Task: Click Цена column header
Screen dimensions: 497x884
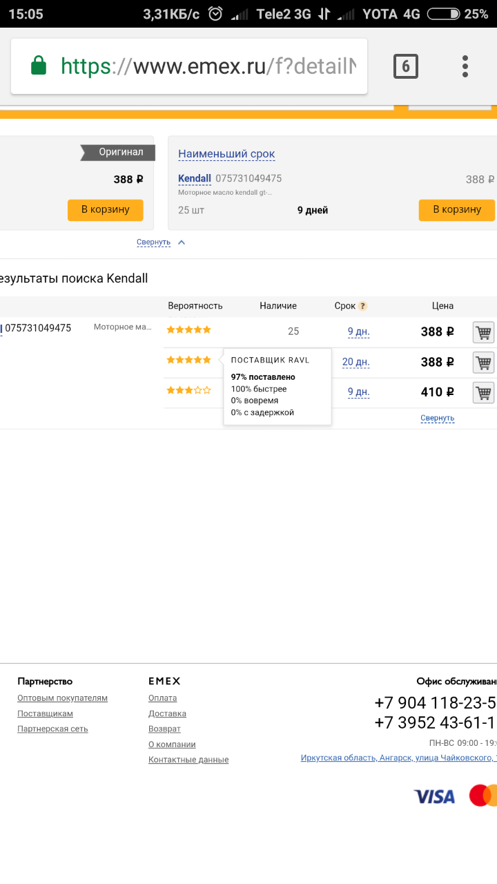Action: (443, 306)
